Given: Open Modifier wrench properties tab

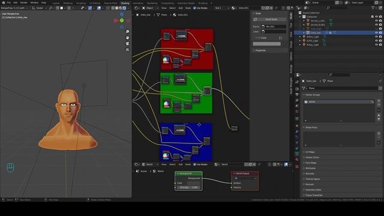Looking at the screenshot, I should [x=297, y=131].
